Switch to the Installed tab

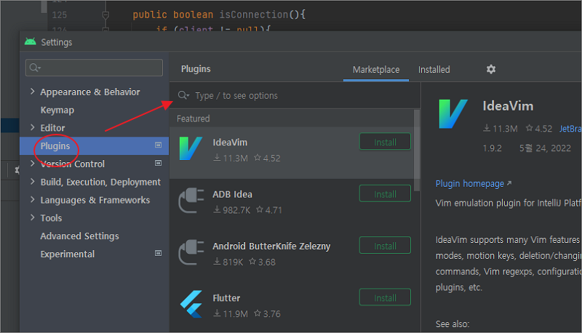point(434,70)
